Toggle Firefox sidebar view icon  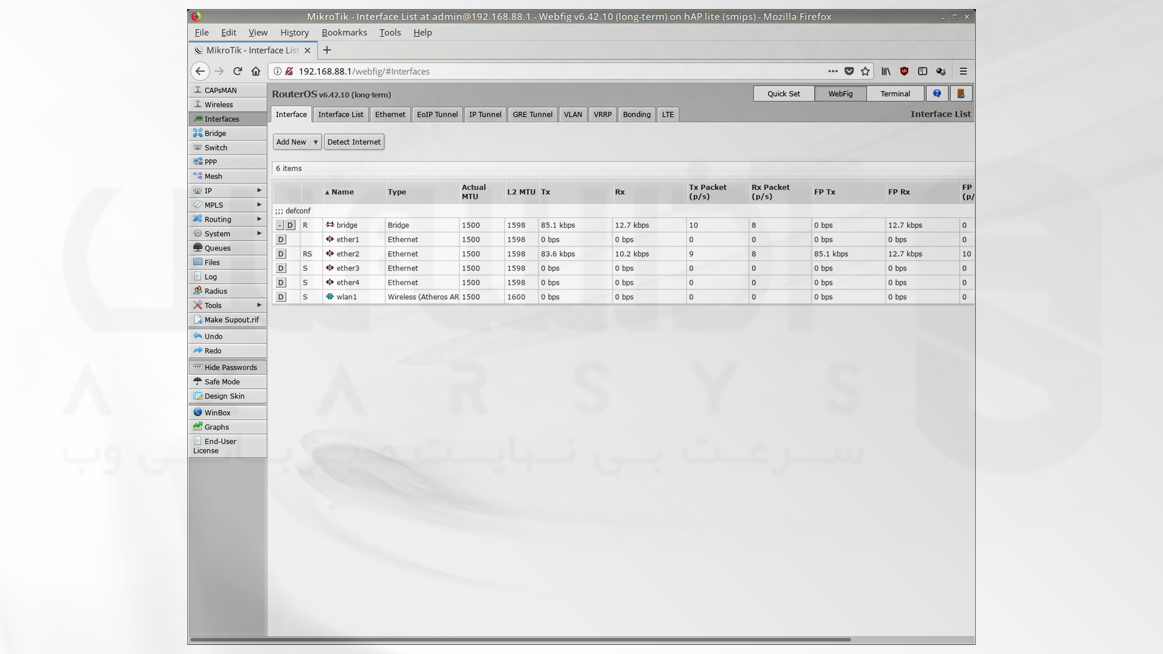point(923,71)
